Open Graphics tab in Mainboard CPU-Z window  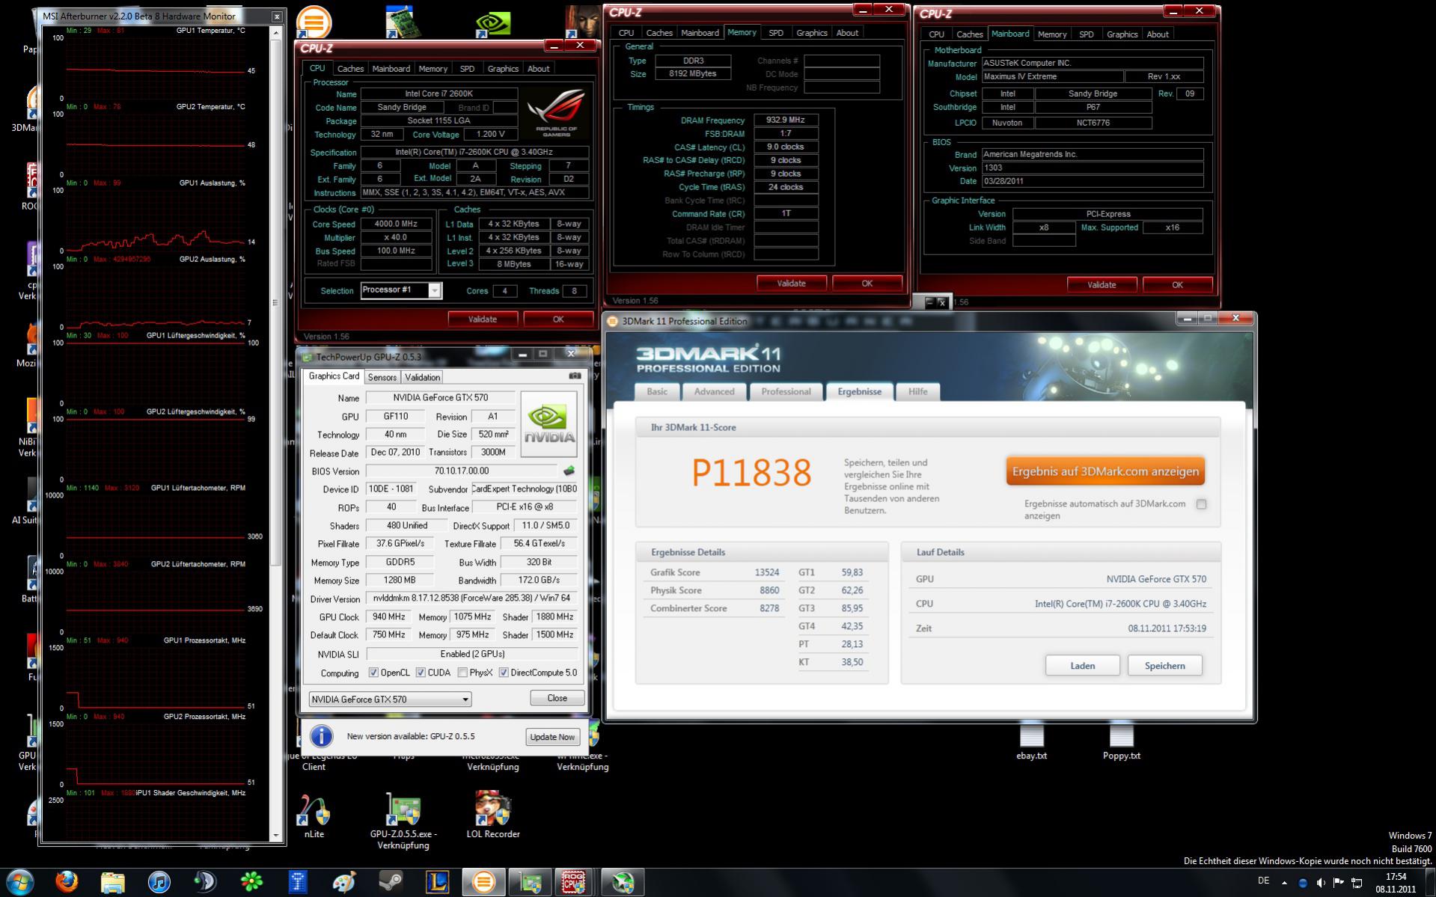point(1122,34)
